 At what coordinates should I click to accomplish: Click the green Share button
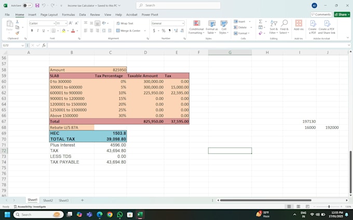click(x=342, y=14)
